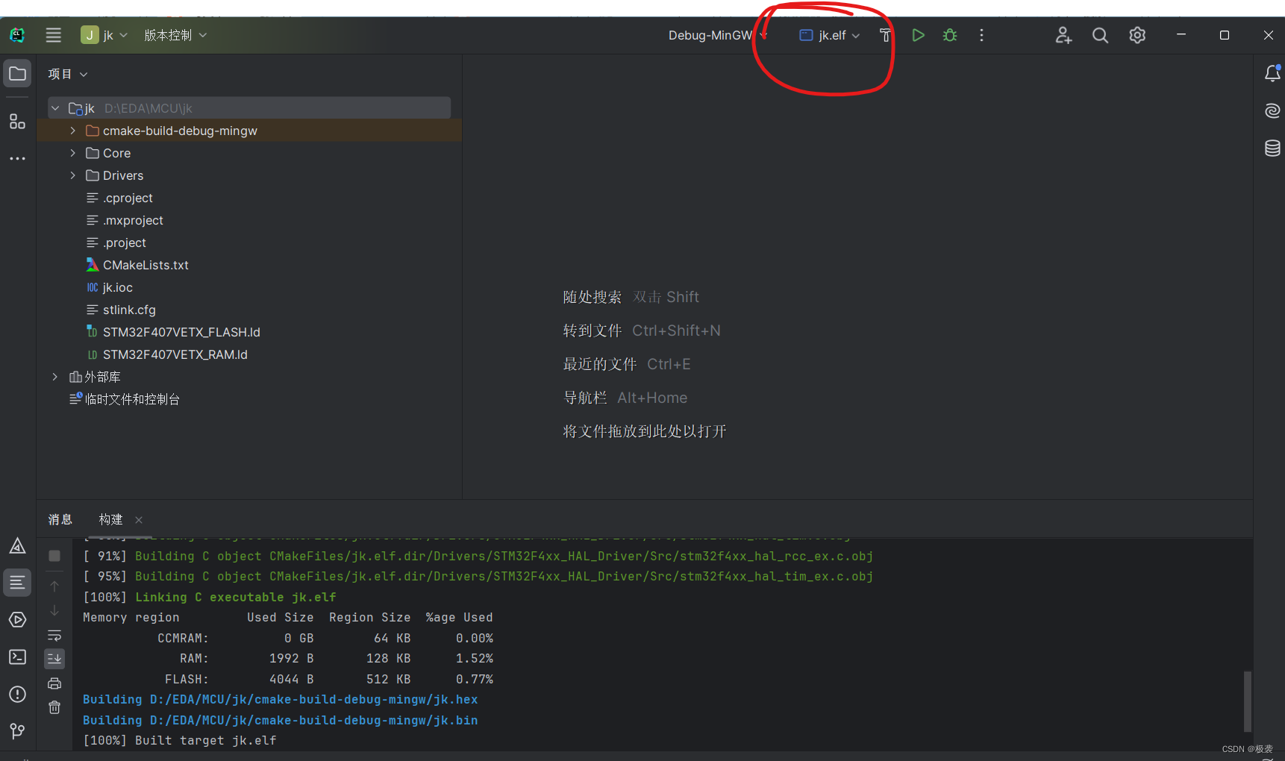Viewport: 1285px width, 761px height.
Task: Expand the cmake-build-debug-mingw folder
Action: pos(72,131)
